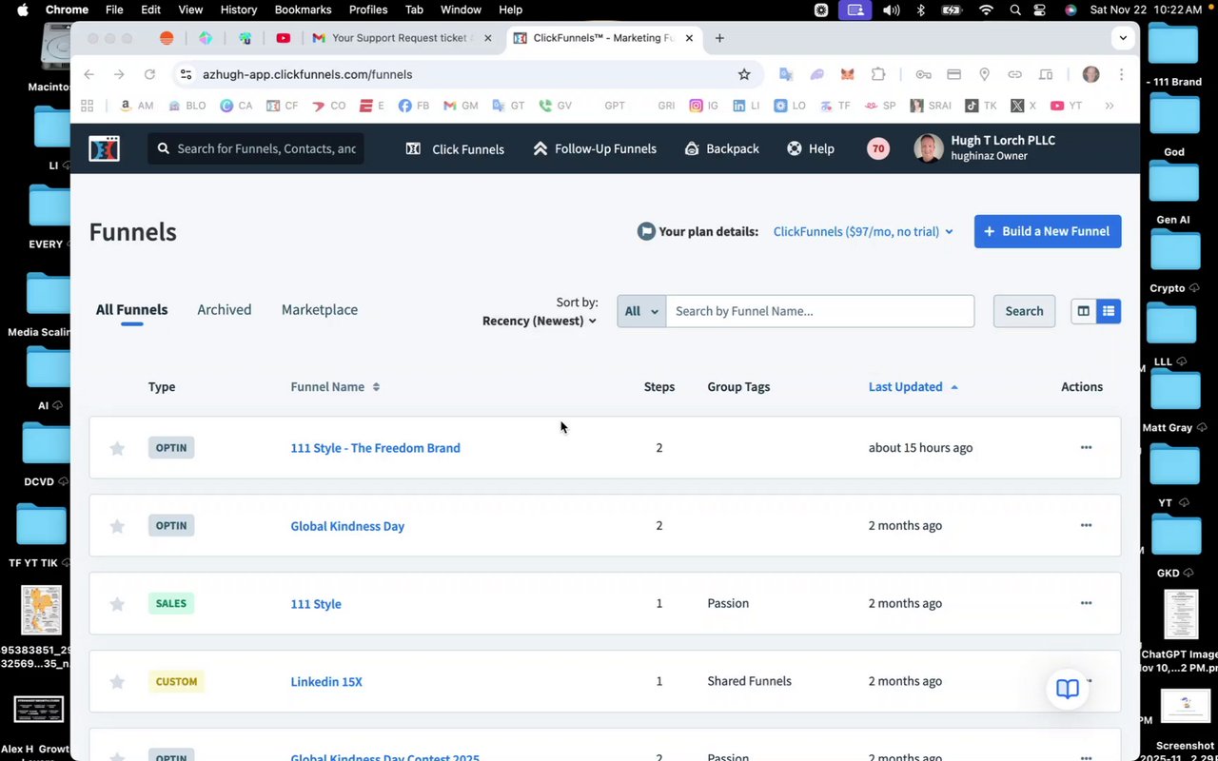This screenshot has width=1218, height=761.
Task: Open the Chrome profile avatar
Action: 1090,74
